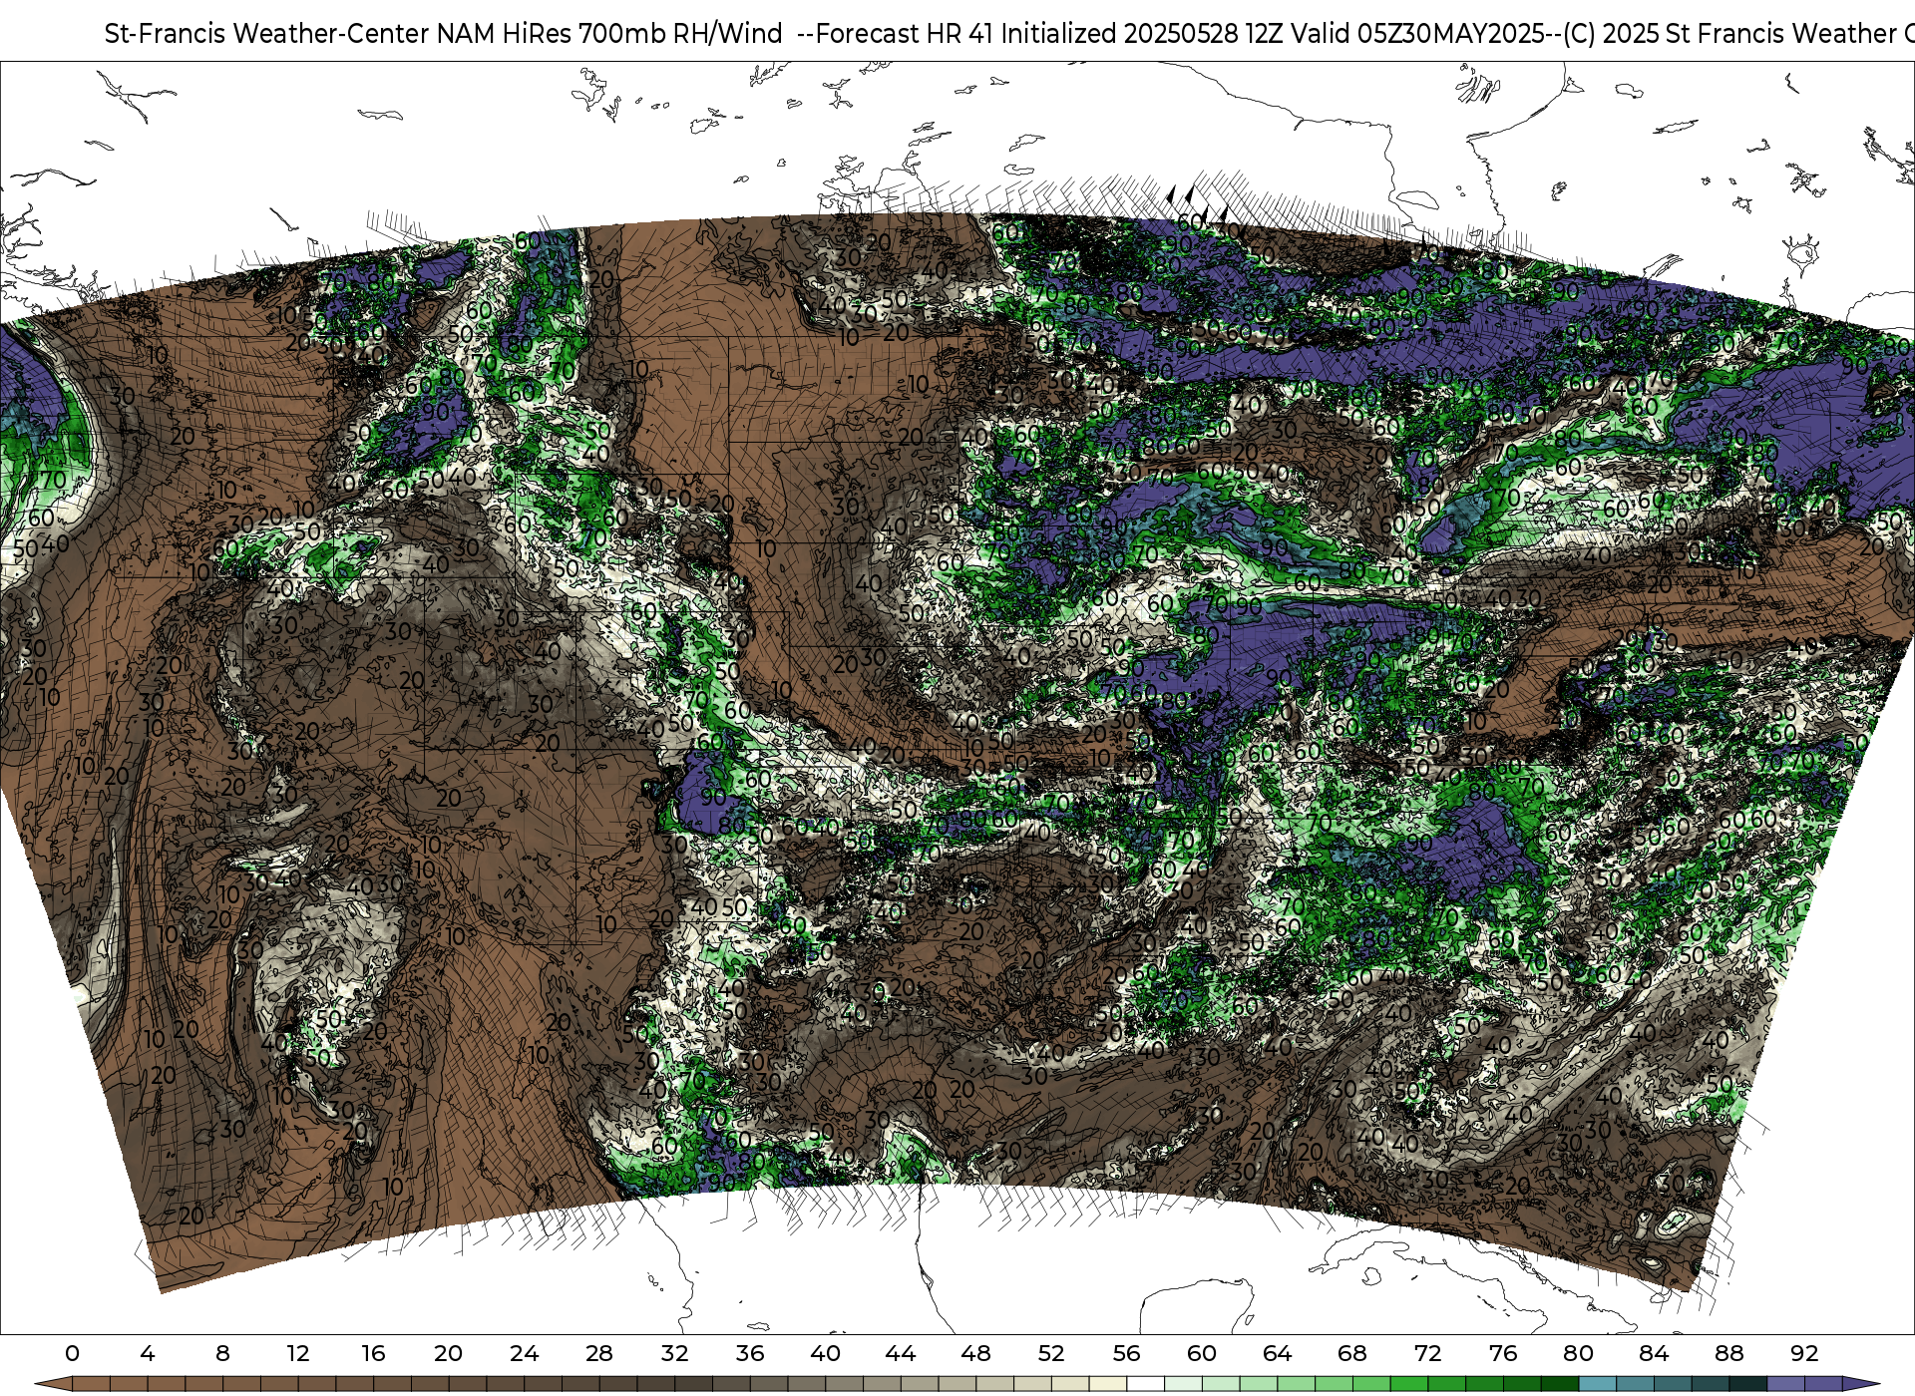
Task: Select the "48" legend tick label
Action: pos(975,1353)
